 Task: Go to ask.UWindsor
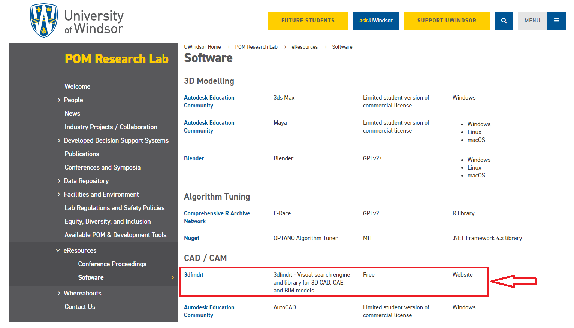pyautogui.click(x=376, y=21)
